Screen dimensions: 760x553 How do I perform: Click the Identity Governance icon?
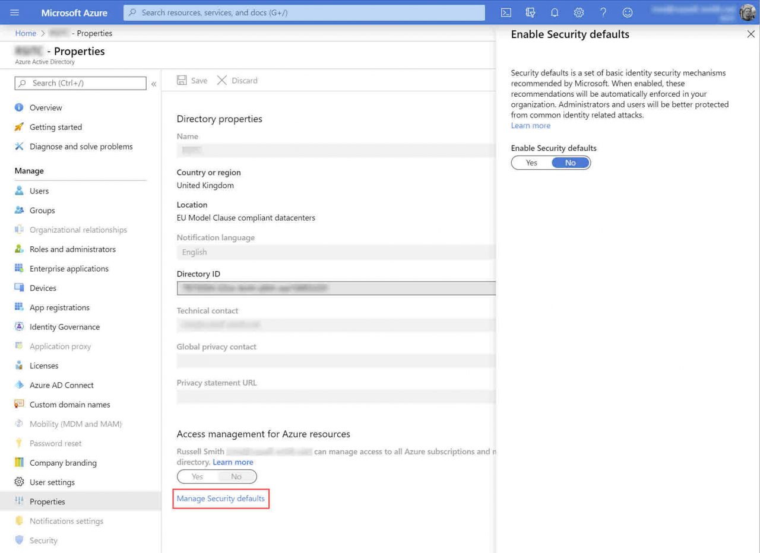point(19,327)
